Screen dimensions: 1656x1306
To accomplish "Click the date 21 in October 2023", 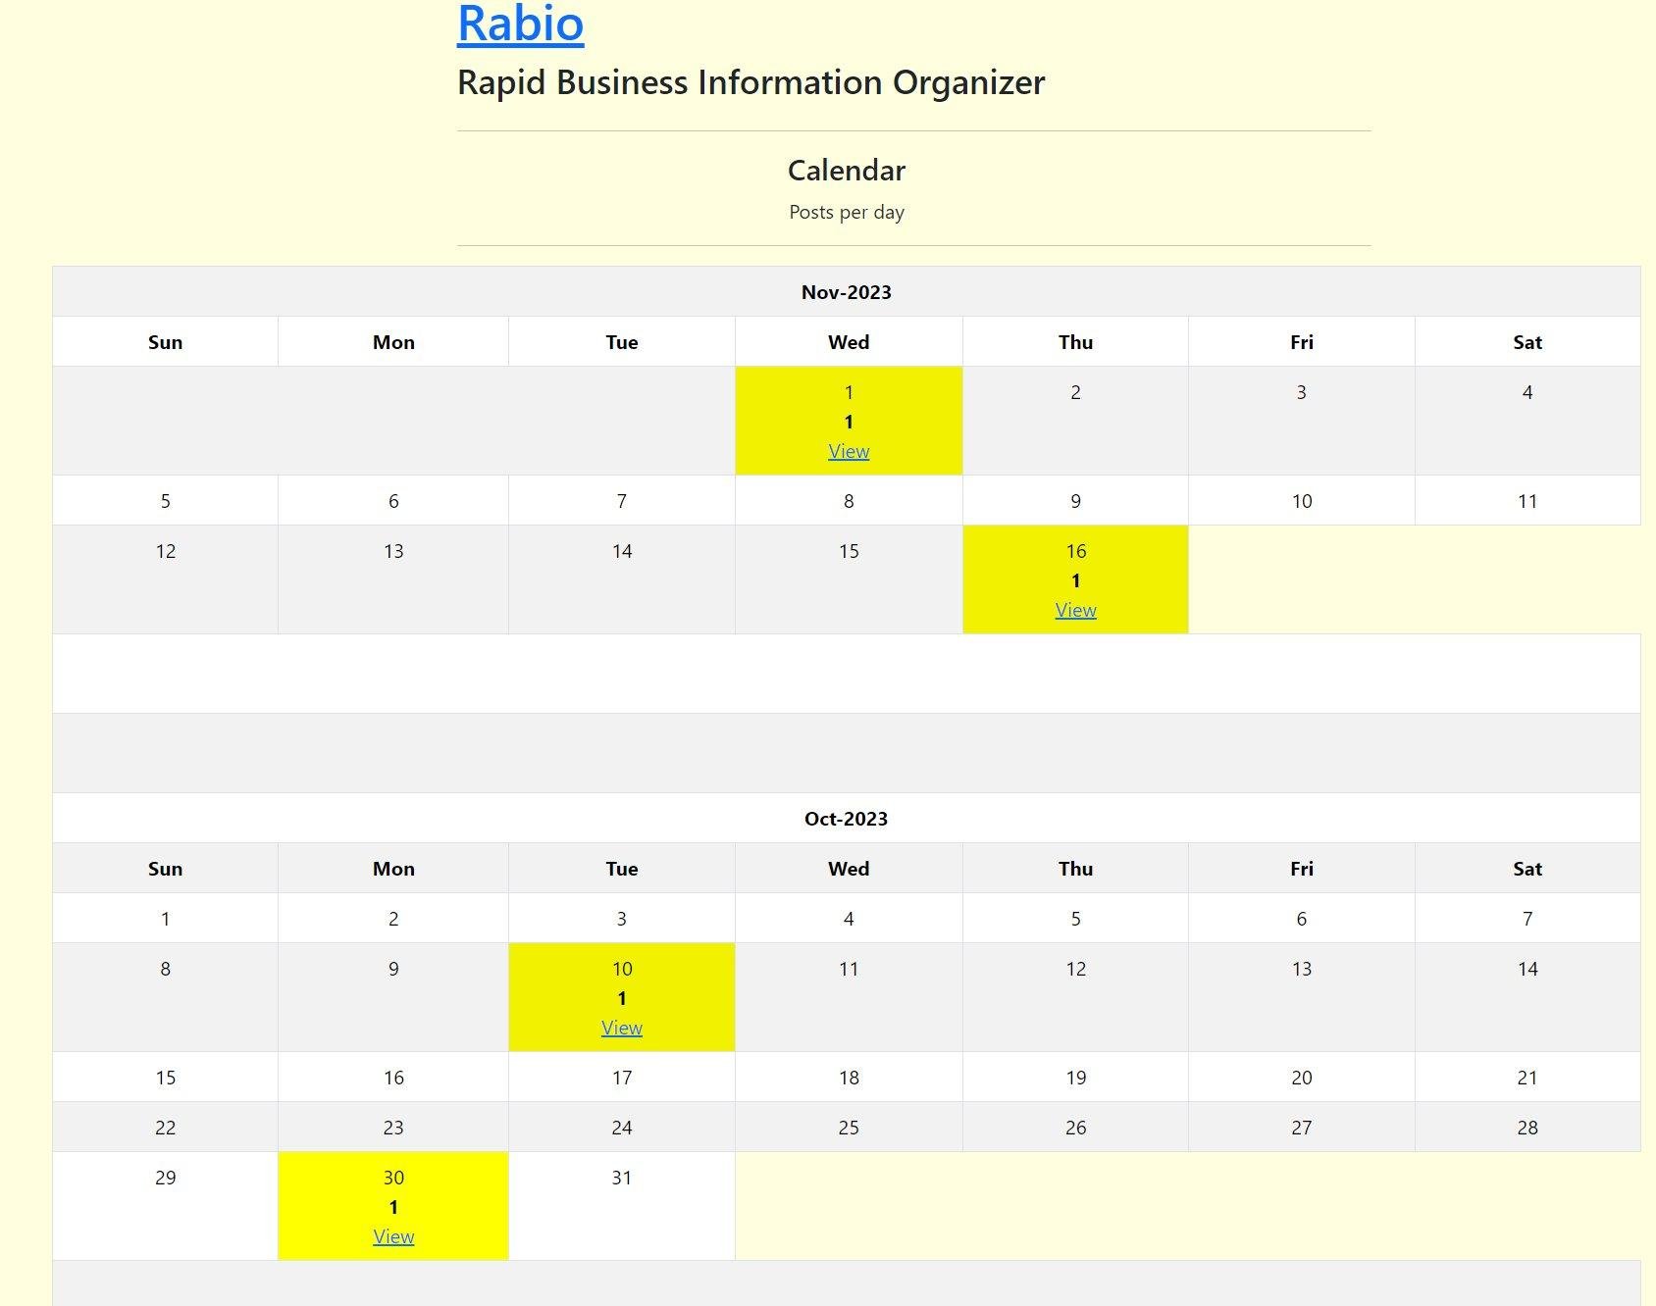I will pos(1527,1078).
